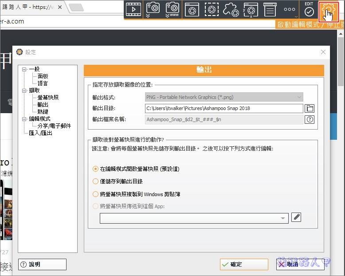
Task: Edit target App with pencil icon
Action: point(296,217)
